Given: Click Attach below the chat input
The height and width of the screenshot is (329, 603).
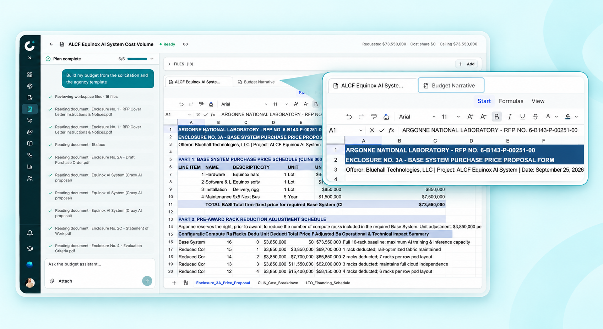Looking at the screenshot, I should pyautogui.click(x=61, y=281).
